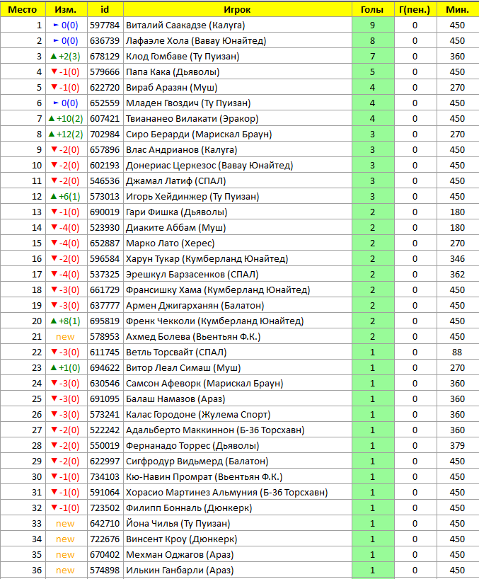Select player Калас Городоне (Жулема Спорт)
This screenshot has height=579, width=479.
coord(198,415)
